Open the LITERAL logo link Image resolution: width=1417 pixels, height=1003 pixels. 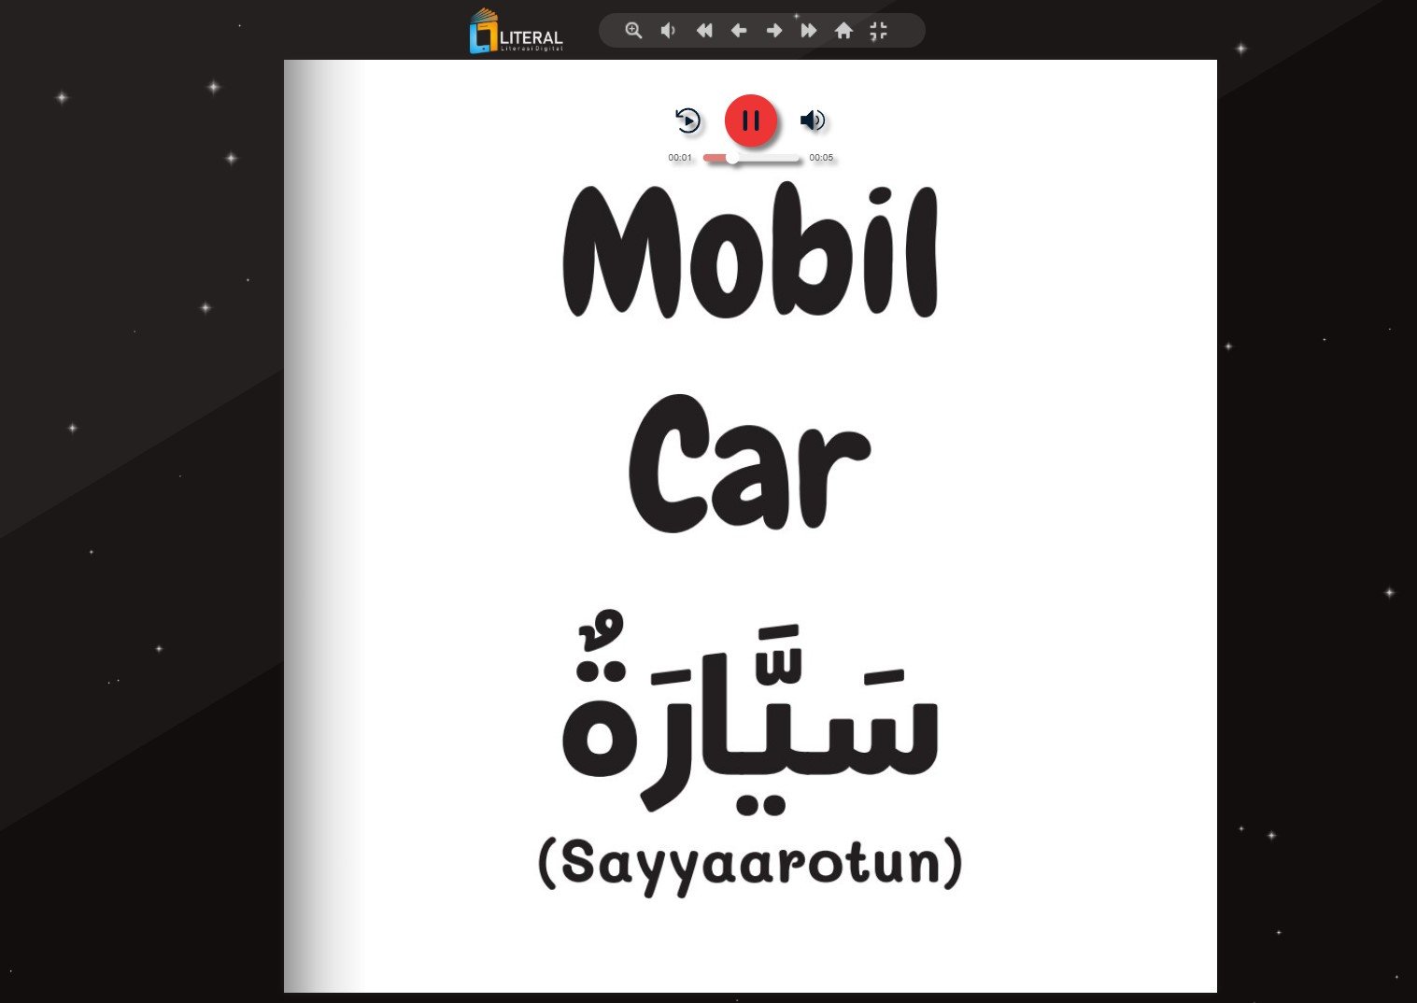point(517,33)
